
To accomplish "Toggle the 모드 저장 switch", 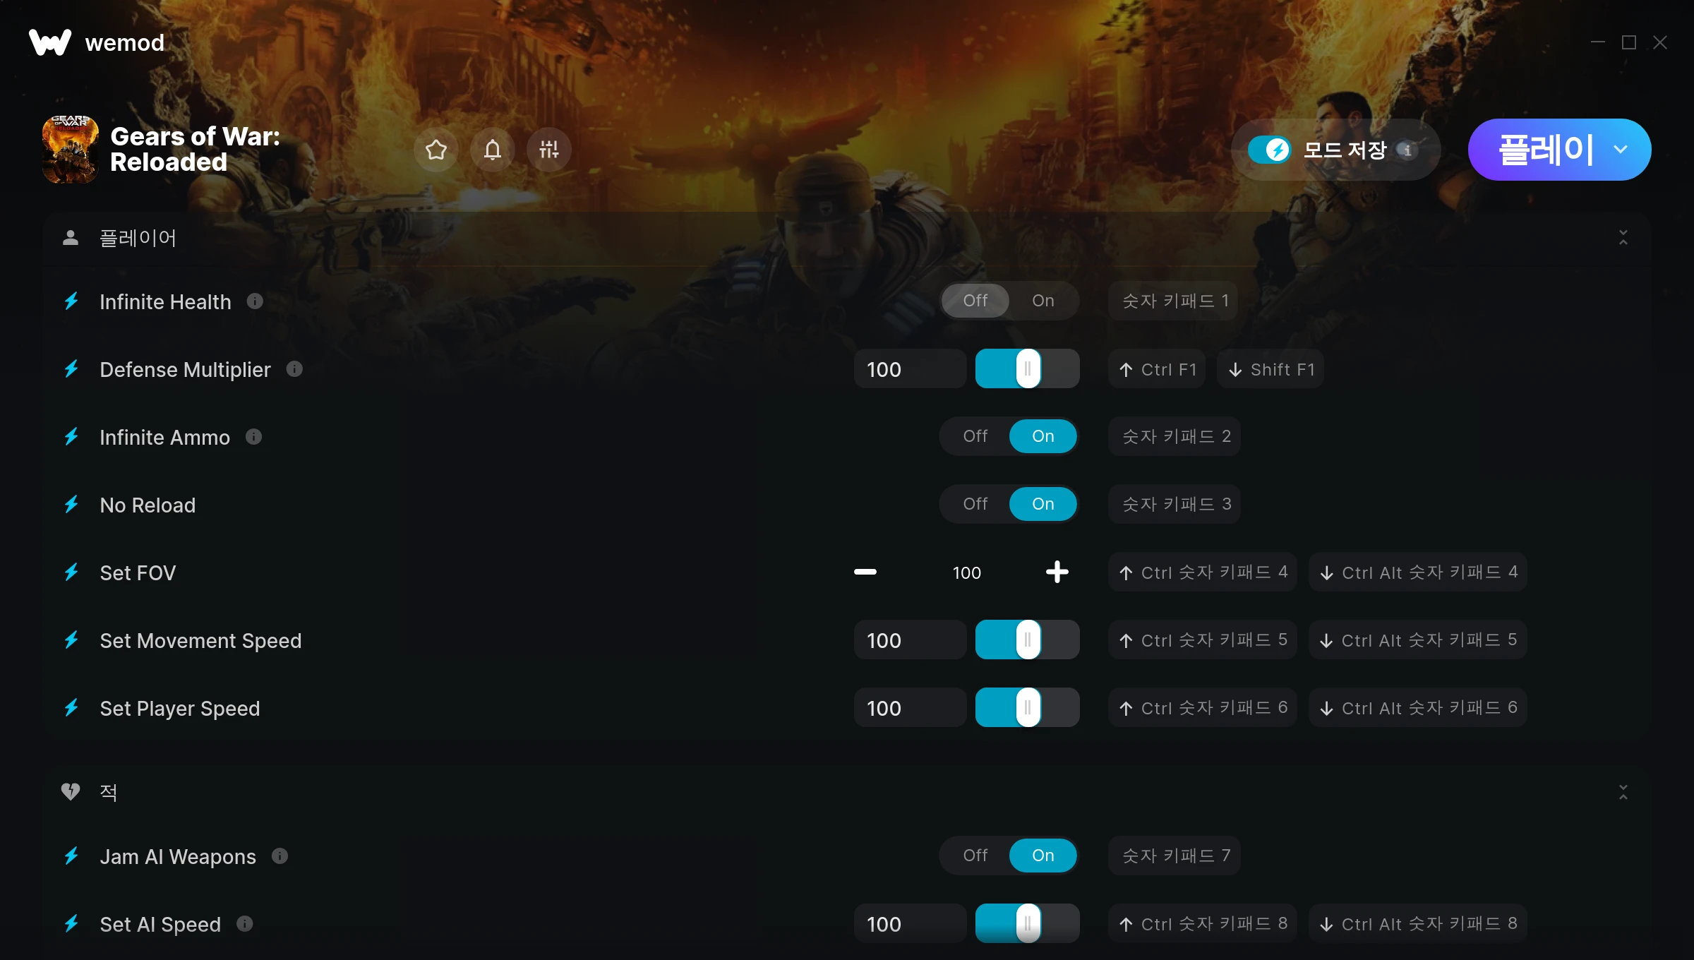I will [1269, 150].
